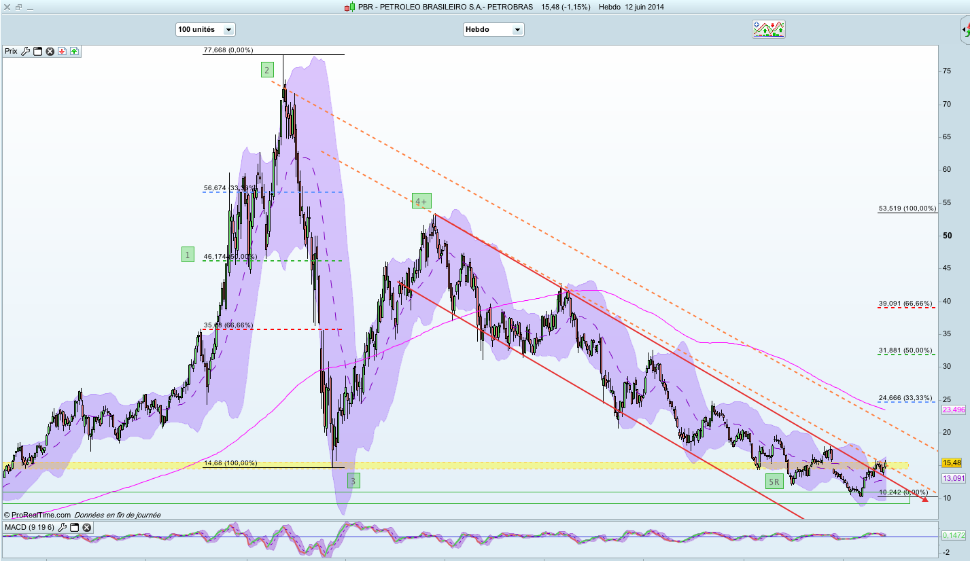Click the 46,174 (50,00%) level label
Viewport: 970px width, 561px height.
coord(230,257)
